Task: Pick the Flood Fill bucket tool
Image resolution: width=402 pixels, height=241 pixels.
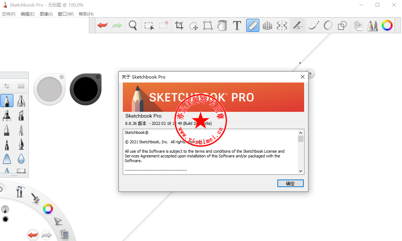Action: (222, 25)
